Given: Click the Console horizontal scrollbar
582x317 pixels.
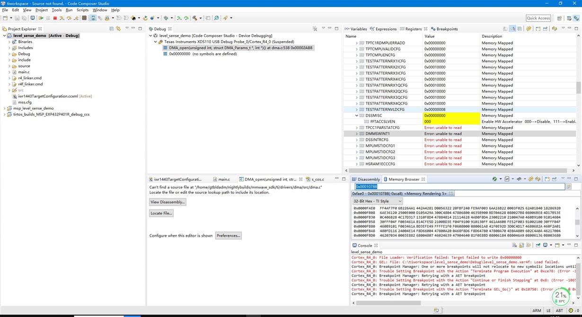Looking at the screenshot, I should 388,303.
